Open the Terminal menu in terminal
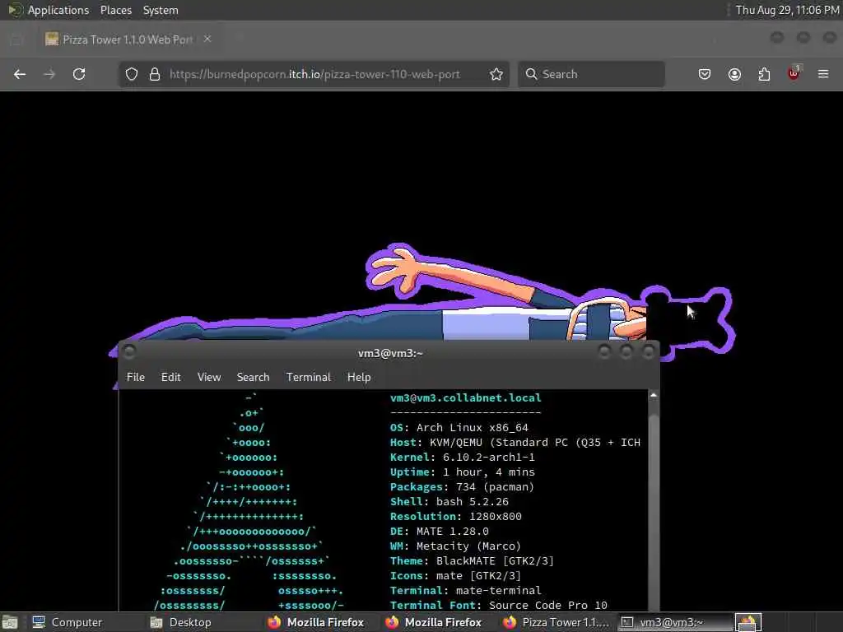Viewport: 843px width, 632px height. click(x=309, y=377)
